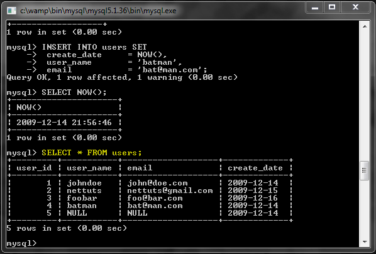Click the 'email' column header
Screen dimensions: 376x254
(140, 168)
